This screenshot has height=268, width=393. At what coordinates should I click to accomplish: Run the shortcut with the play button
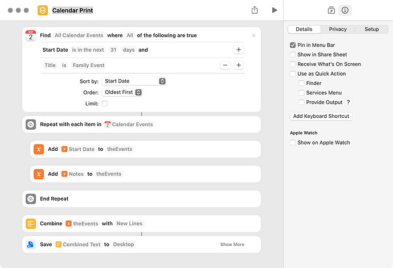pos(275,10)
